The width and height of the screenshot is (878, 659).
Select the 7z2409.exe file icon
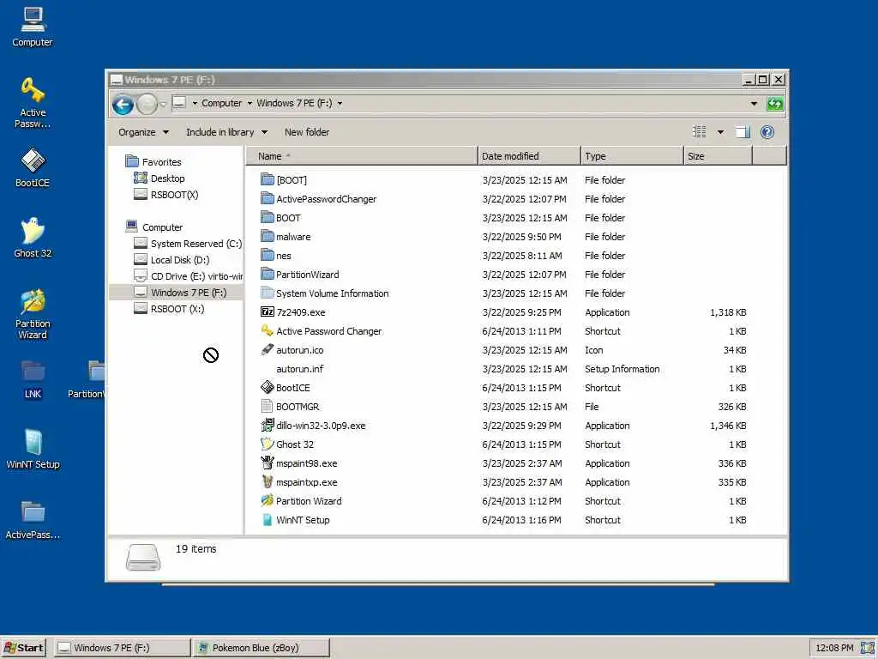tap(268, 312)
